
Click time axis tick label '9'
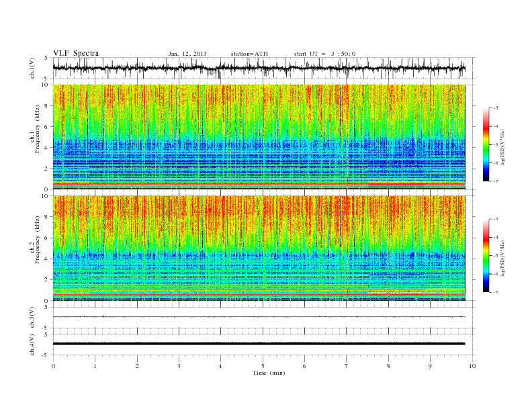tap(430, 366)
